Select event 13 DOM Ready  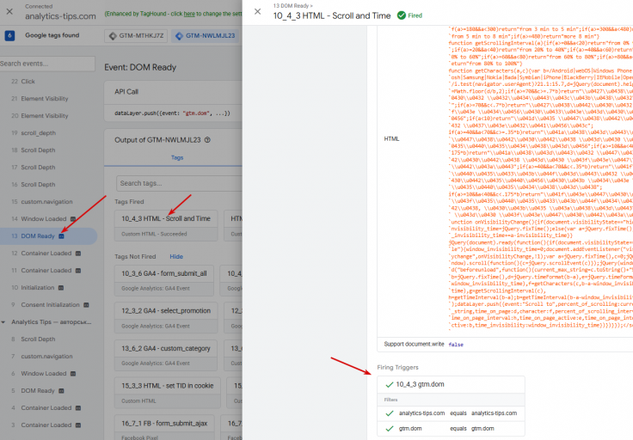point(48,236)
